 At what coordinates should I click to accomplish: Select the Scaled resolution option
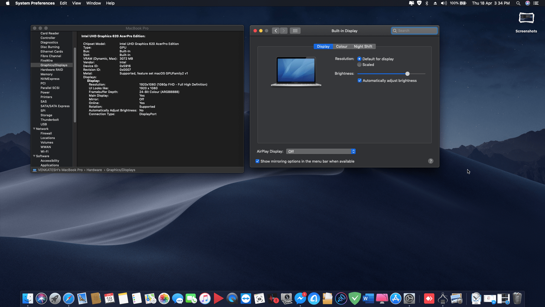point(359,65)
